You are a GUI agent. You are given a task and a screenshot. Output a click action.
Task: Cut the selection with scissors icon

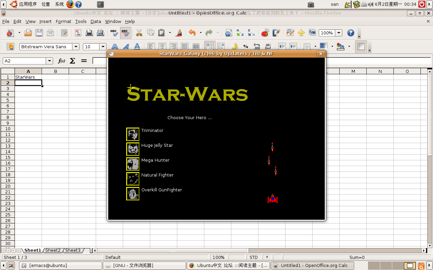click(139, 33)
